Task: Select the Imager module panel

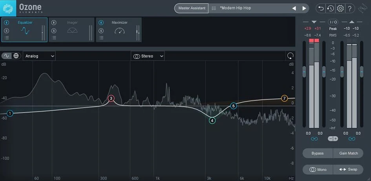Action: tap(72, 30)
